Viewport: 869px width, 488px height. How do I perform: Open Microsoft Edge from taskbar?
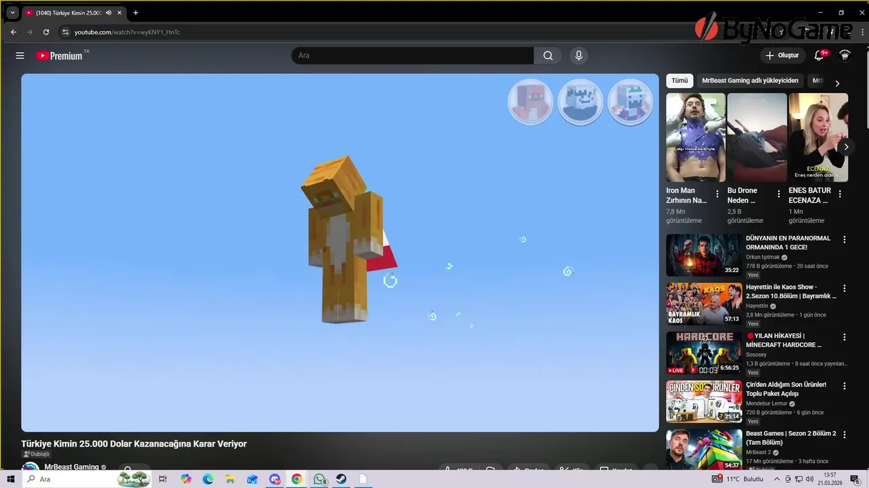pos(208,479)
